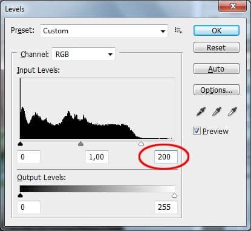Click the Auto button
This screenshot has height=231, width=251.
click(x=217, y=69)
